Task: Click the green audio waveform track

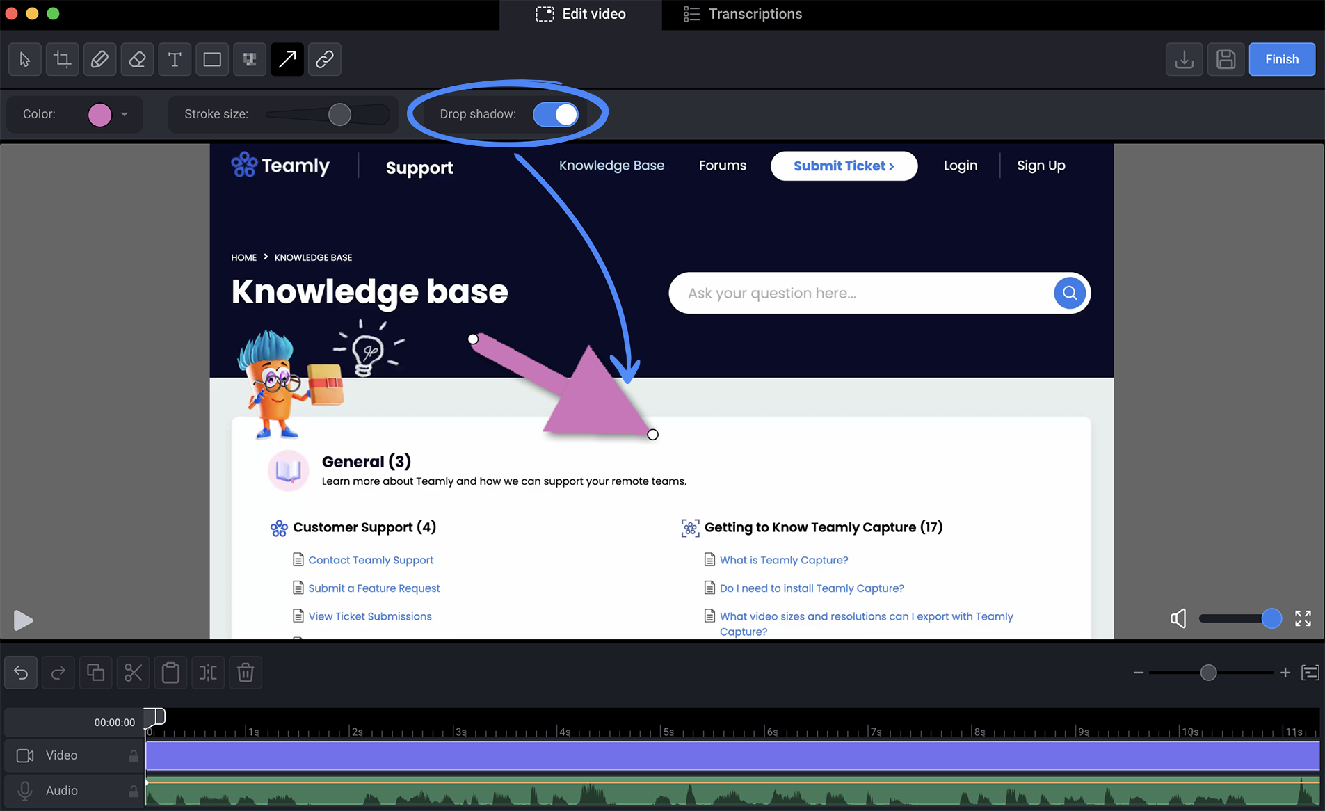Action: 732,792
